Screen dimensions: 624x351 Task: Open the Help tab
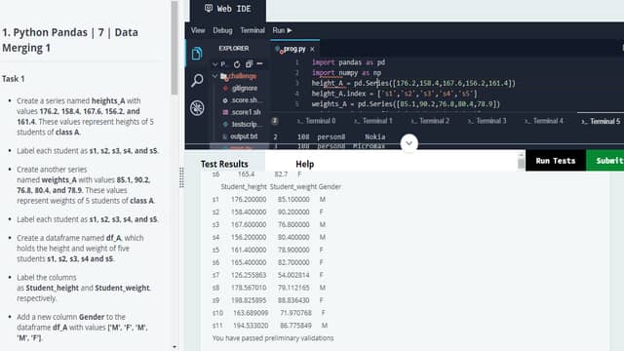(305, 164)
